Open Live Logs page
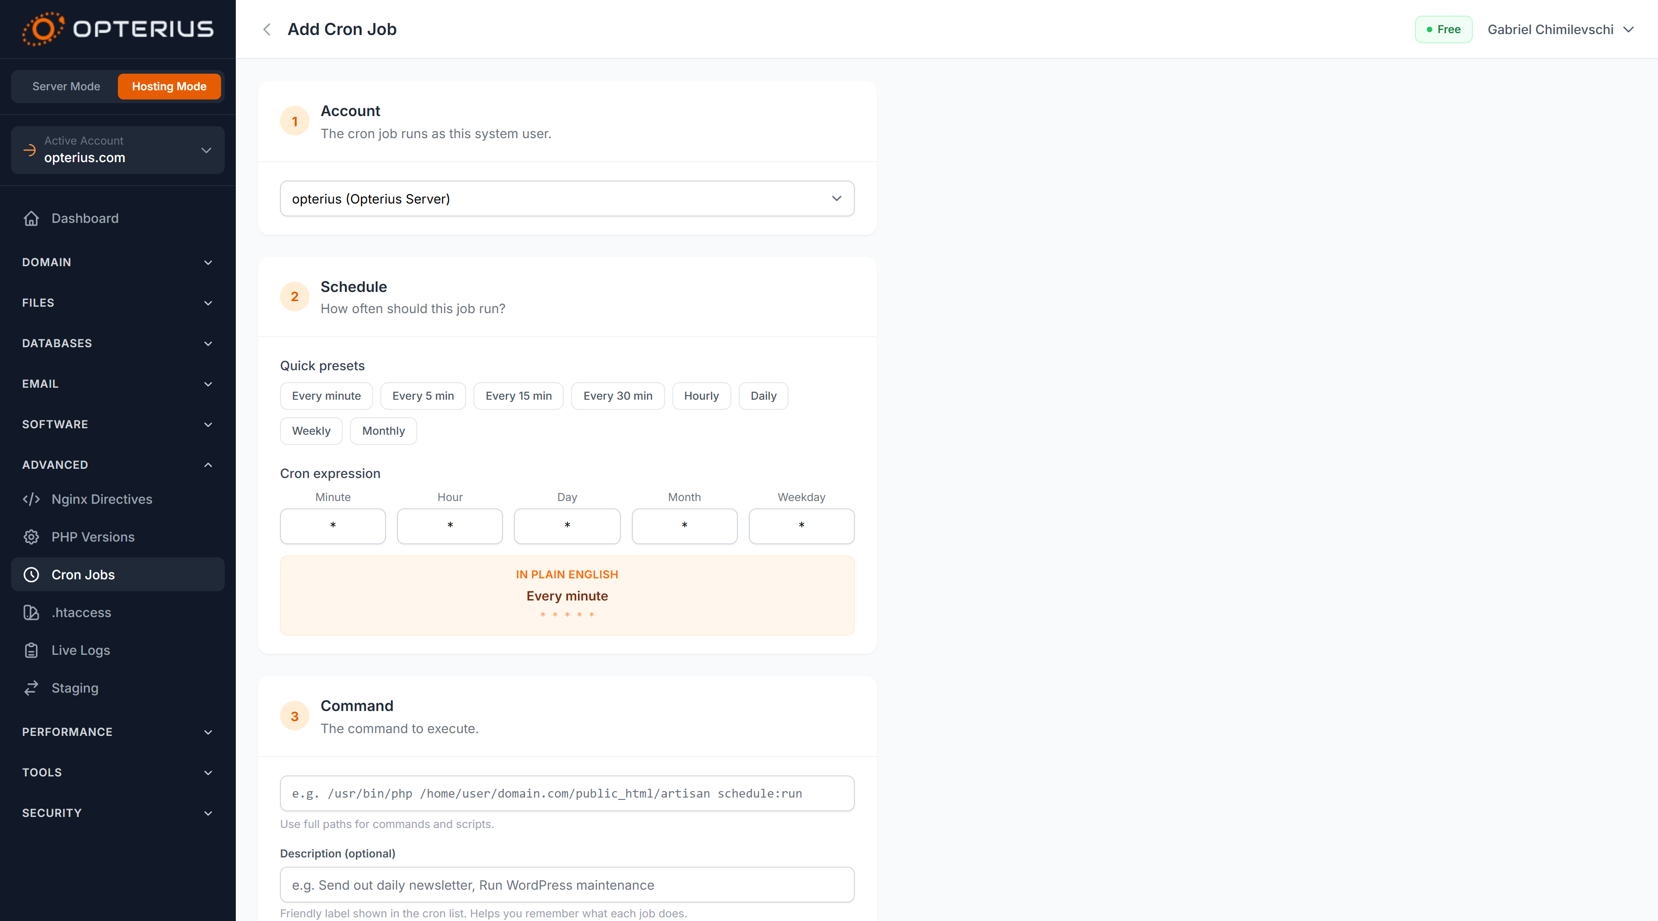This screenshot has width=1658, height=921. pyautogui.click(x=118, y=650)
